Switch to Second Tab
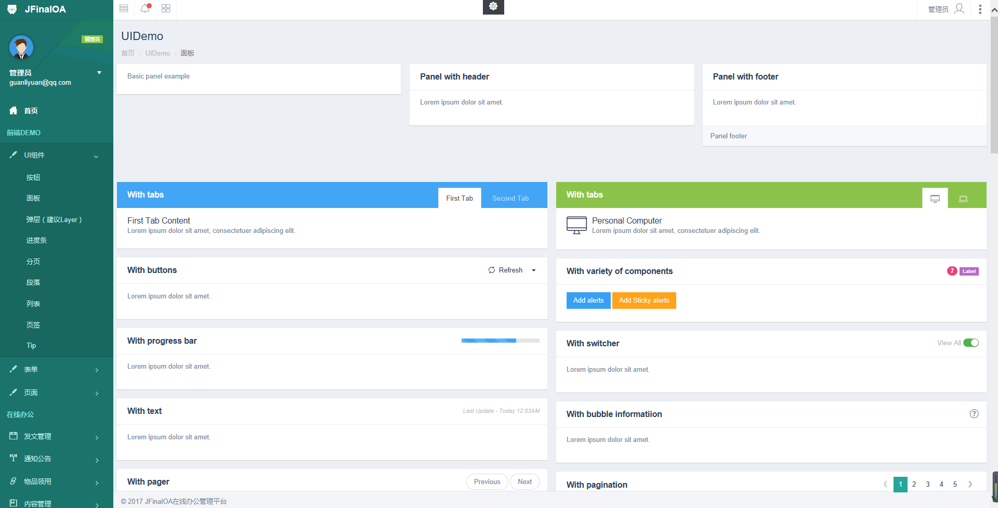Viewport: 998px width, 508px height. (x=510, y=198)
